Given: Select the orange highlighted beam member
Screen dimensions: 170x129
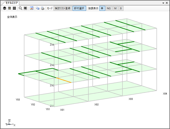Looking at the screenshot, I should point(64,80).
